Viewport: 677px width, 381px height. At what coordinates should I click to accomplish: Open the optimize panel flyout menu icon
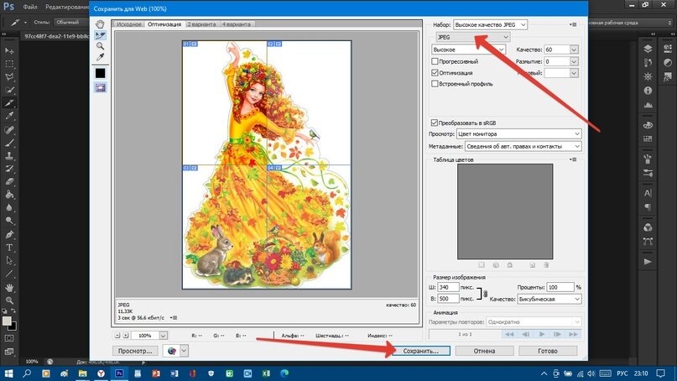coord(573,24)
